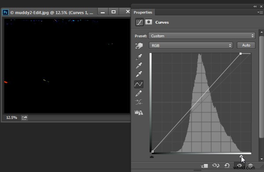The height and width of the screenshot is (172, 264).
Task: Click the 12.5% zoom field in status bar
Action: (11, 117)
